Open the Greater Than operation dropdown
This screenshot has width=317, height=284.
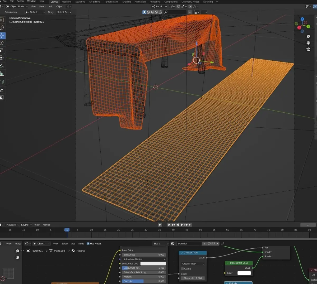point(193,264)
